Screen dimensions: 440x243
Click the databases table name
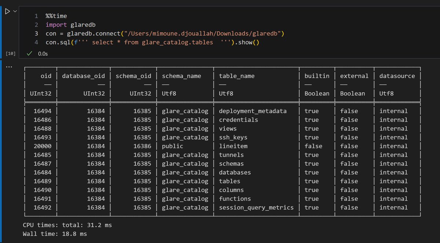235,172
